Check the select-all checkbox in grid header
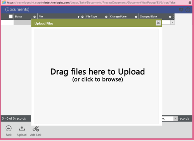Viewport: 194px width, 141px height. (x=11, y=16)
